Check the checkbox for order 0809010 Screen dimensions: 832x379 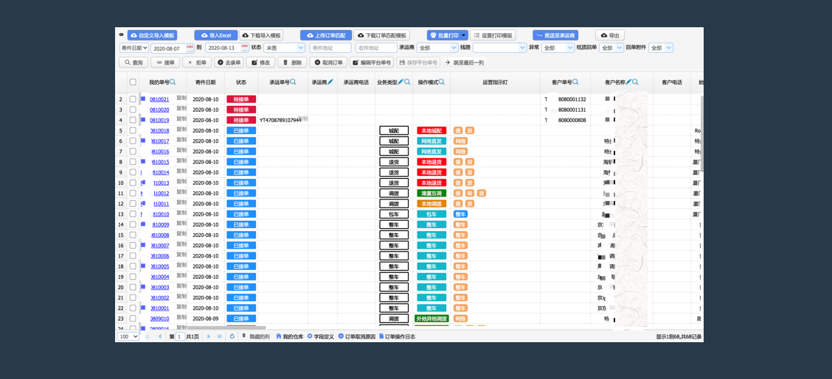pos(133,319)
